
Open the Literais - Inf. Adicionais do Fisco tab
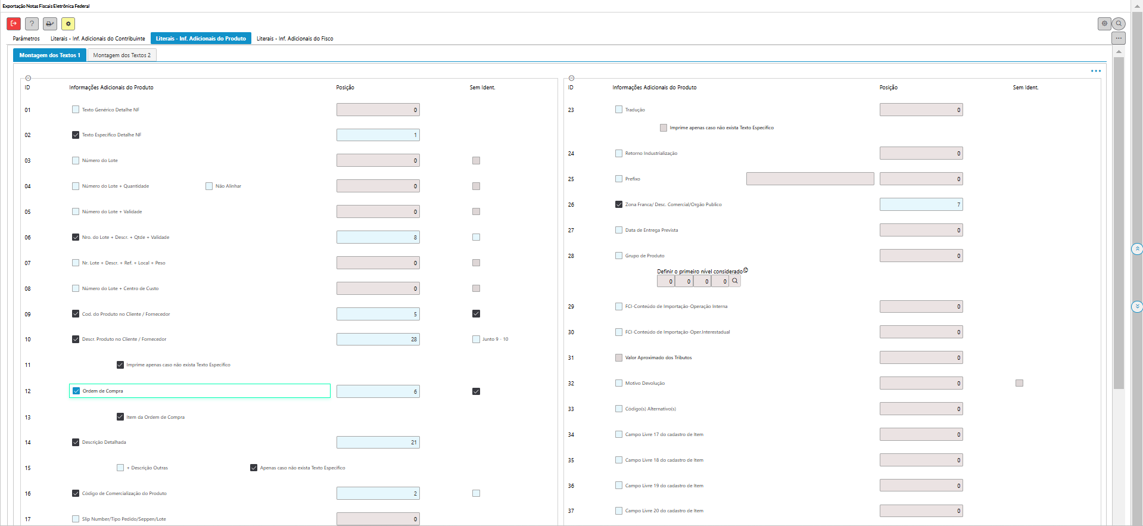pos(295,39)
